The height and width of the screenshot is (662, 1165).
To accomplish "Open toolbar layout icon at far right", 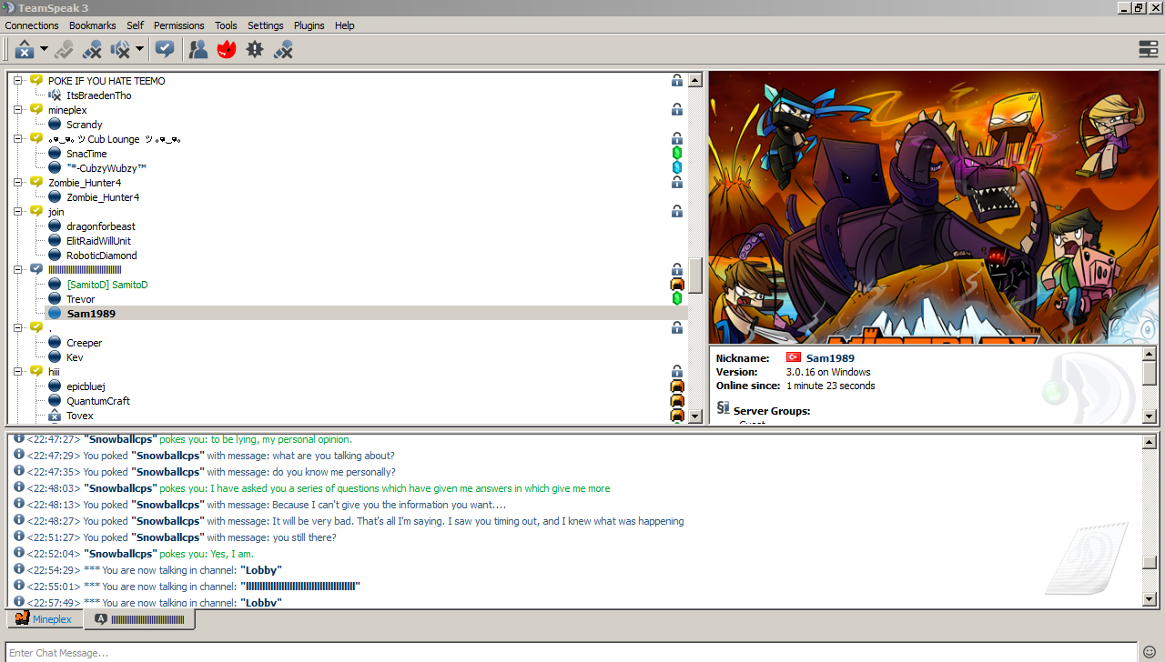I will pos(1149,49).
